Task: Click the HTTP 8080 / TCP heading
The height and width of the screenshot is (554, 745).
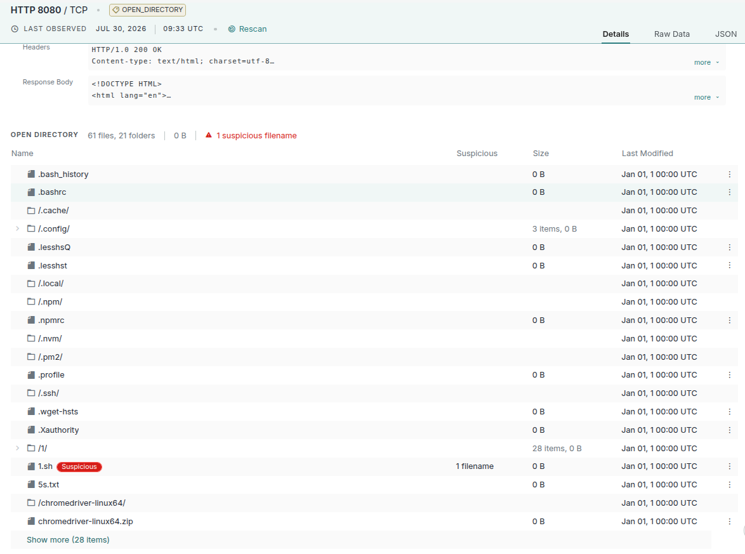Action: [49, 10]
